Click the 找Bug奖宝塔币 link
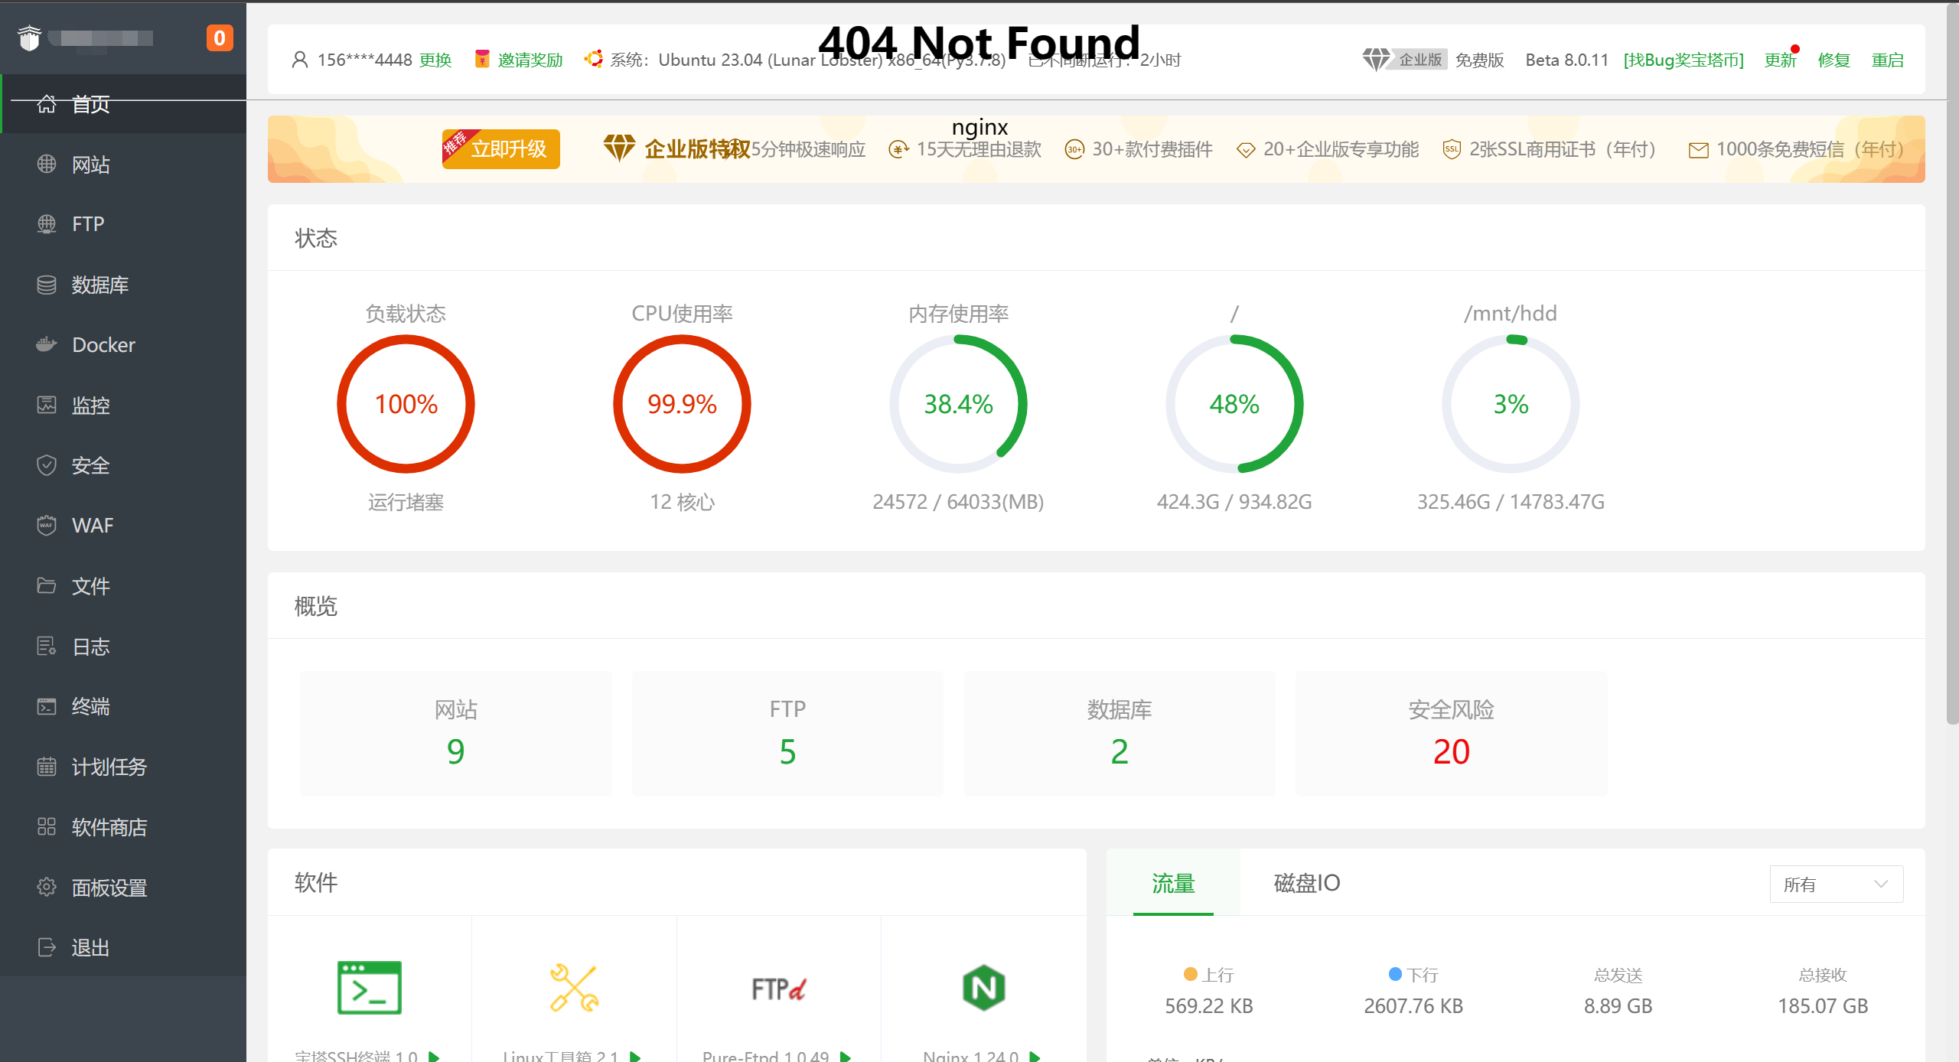The width and height of the screenshot is (1959, 1062). (1684, 60)
